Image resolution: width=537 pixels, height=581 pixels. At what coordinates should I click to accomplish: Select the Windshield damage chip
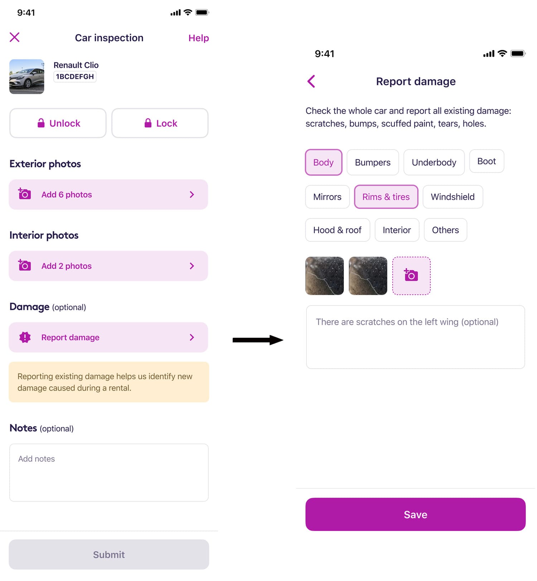(453, 197)
